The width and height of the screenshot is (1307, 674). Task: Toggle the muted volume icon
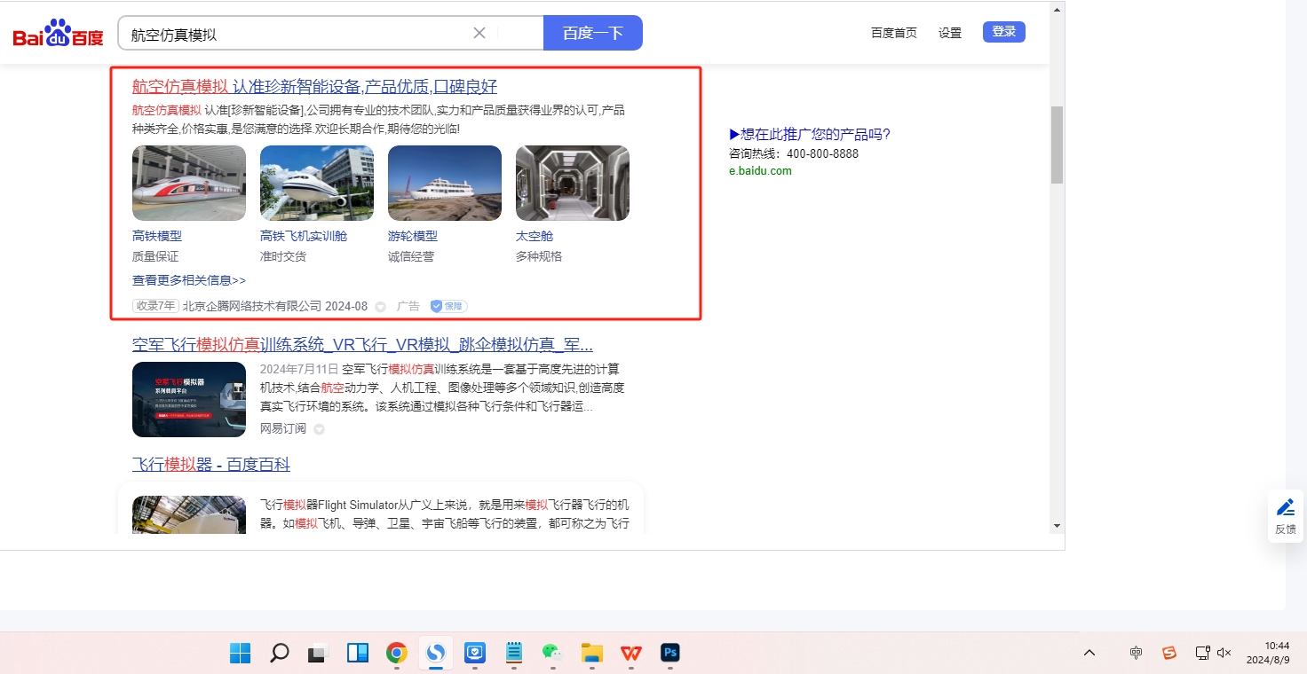tap(1224, 653)
